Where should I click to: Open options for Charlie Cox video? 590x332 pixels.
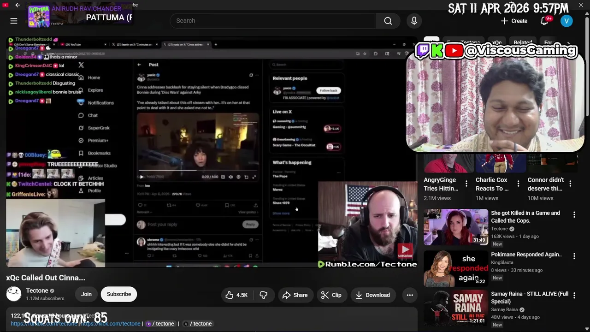tap(518, 184)
